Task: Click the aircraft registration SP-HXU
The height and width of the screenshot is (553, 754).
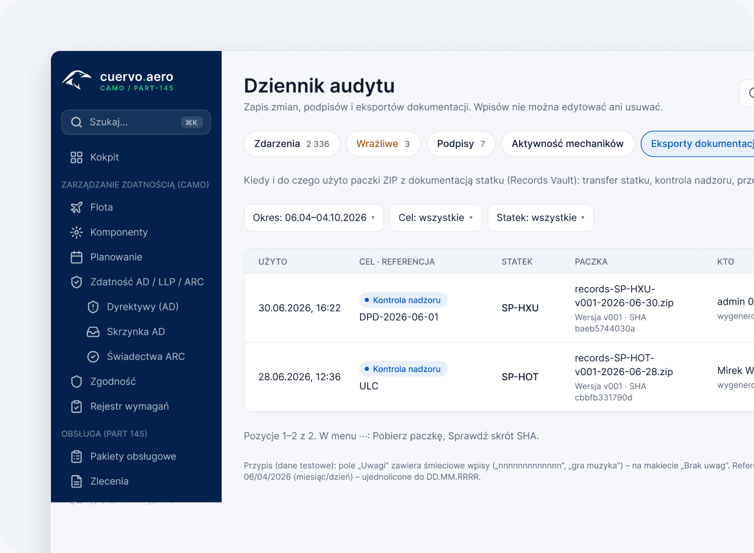Action: click(x=520, y=308)
